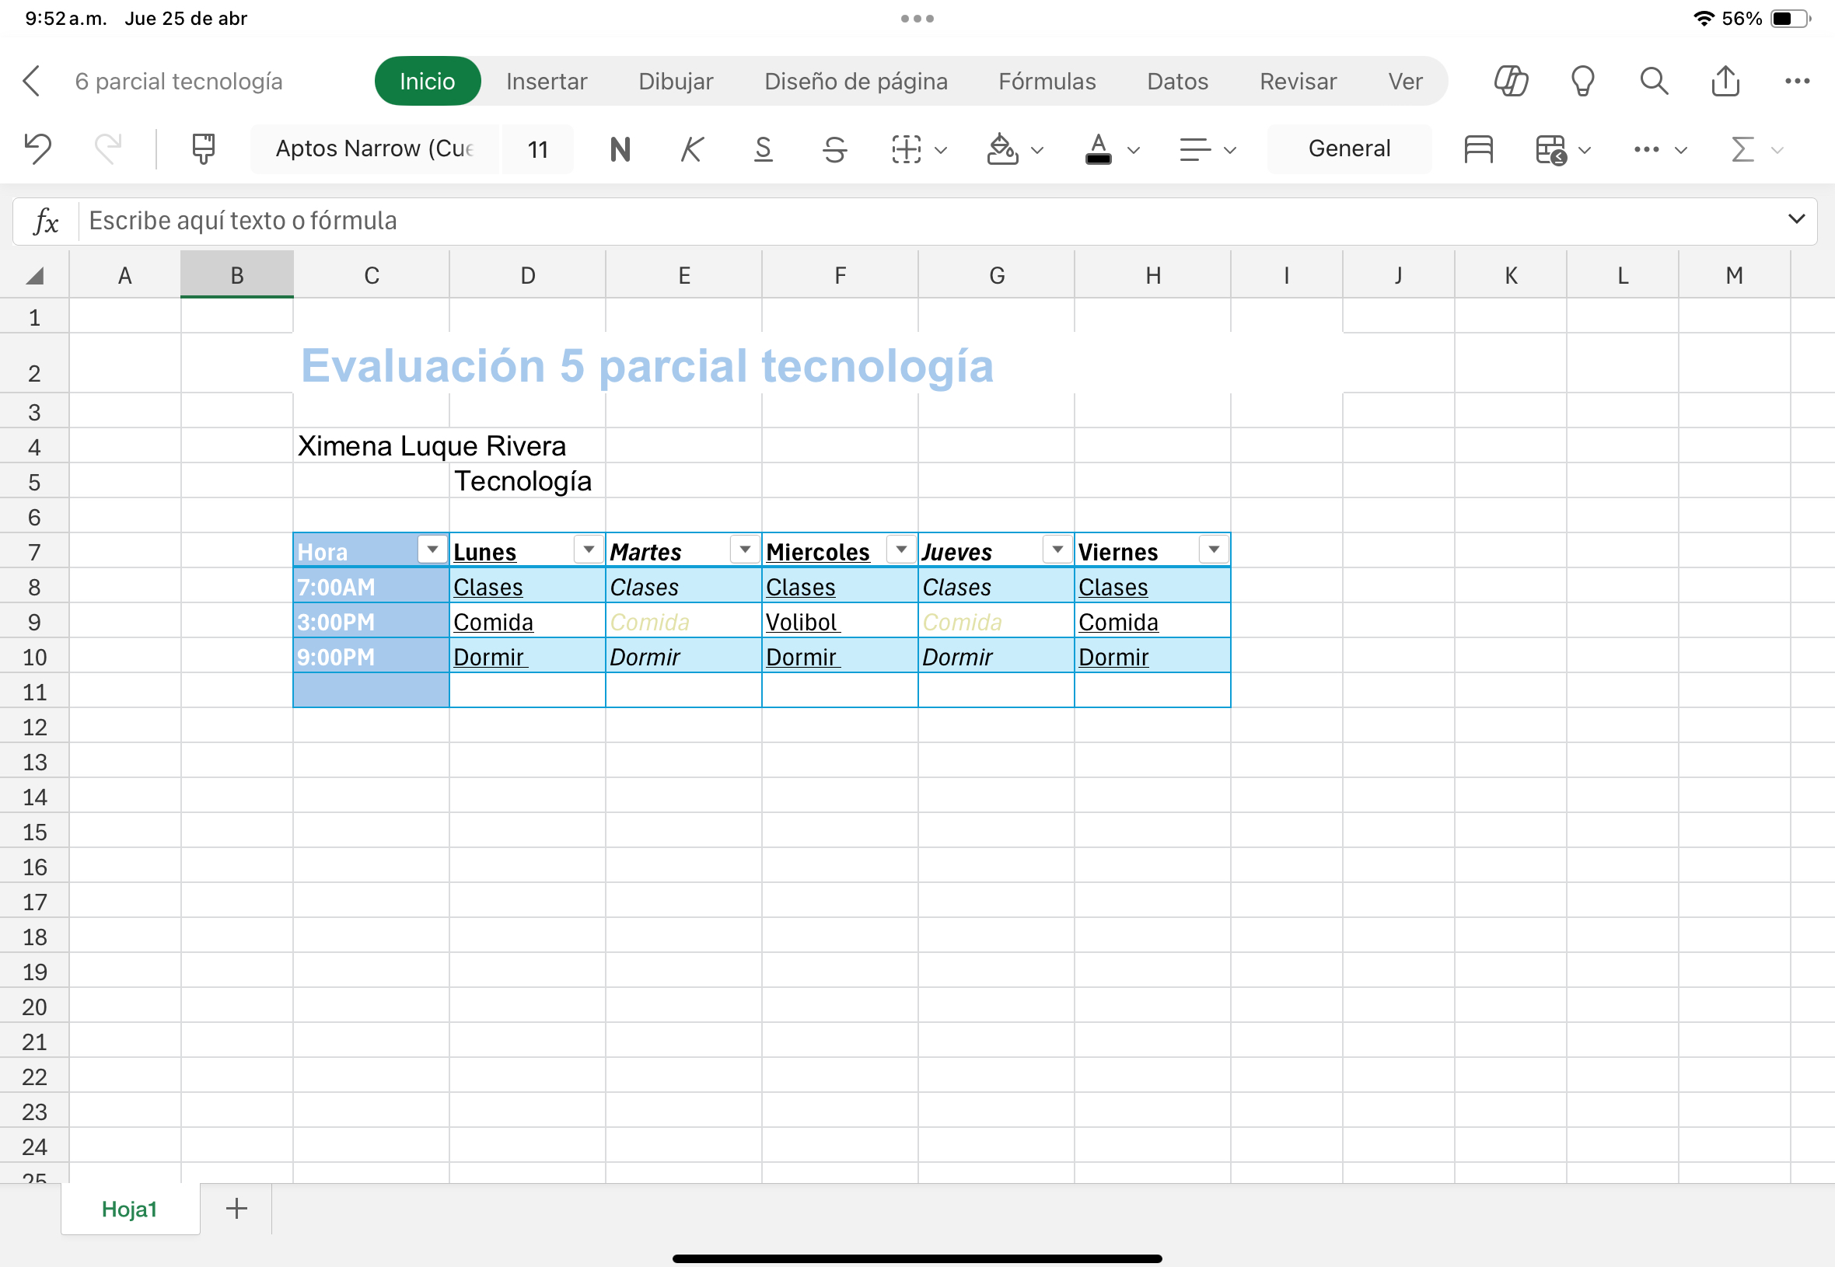
Task: Open the Copilot icon
Action: click(1510, 81)
